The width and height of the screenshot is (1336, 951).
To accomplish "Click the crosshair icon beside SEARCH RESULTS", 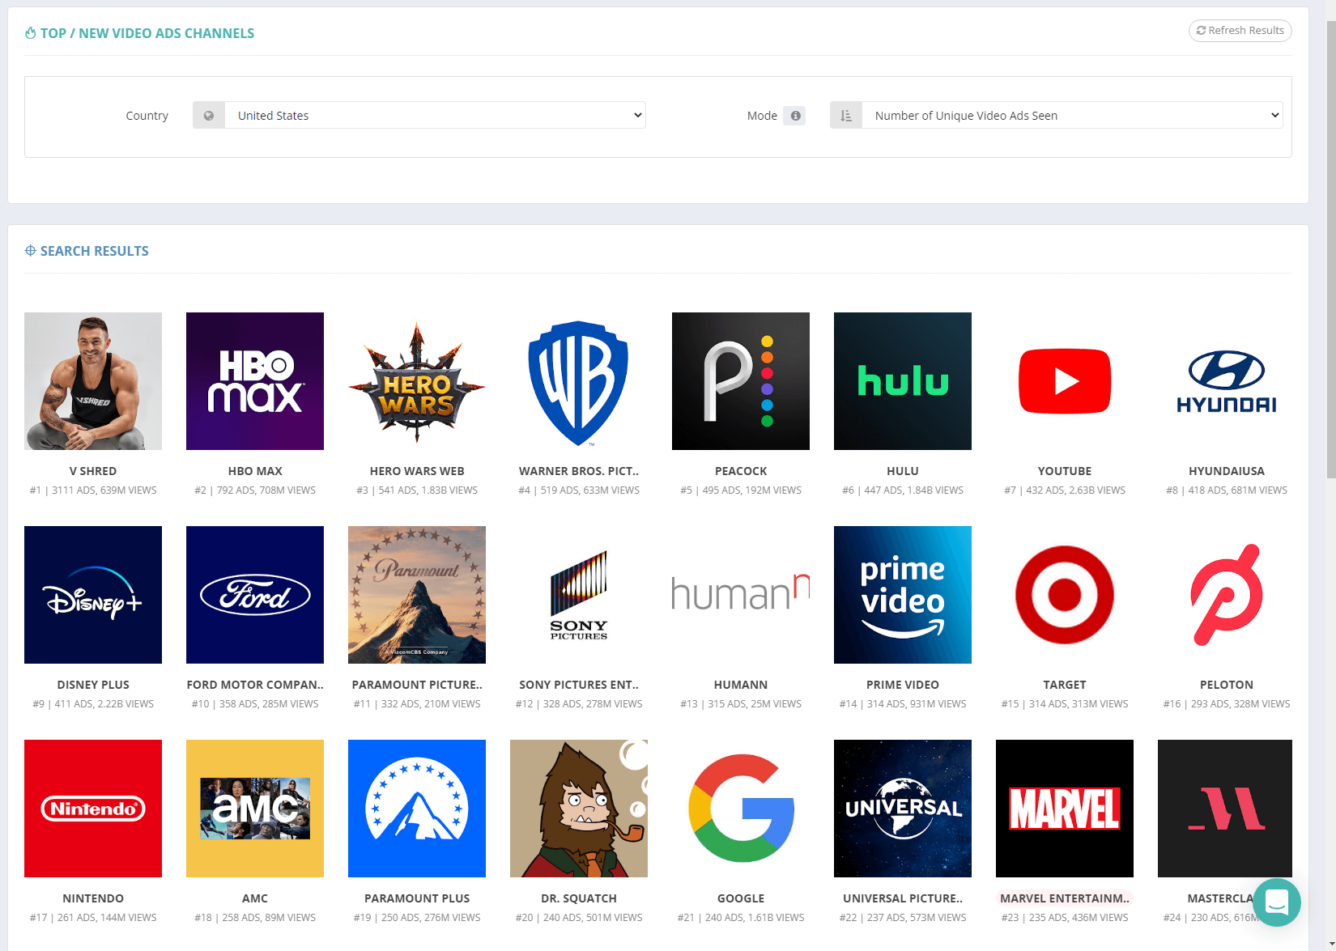I will tap(31, 250).
